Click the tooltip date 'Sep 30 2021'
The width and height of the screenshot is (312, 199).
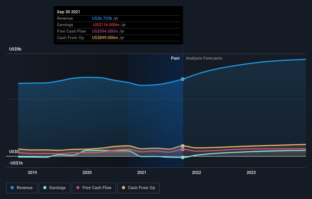[68, 12]
